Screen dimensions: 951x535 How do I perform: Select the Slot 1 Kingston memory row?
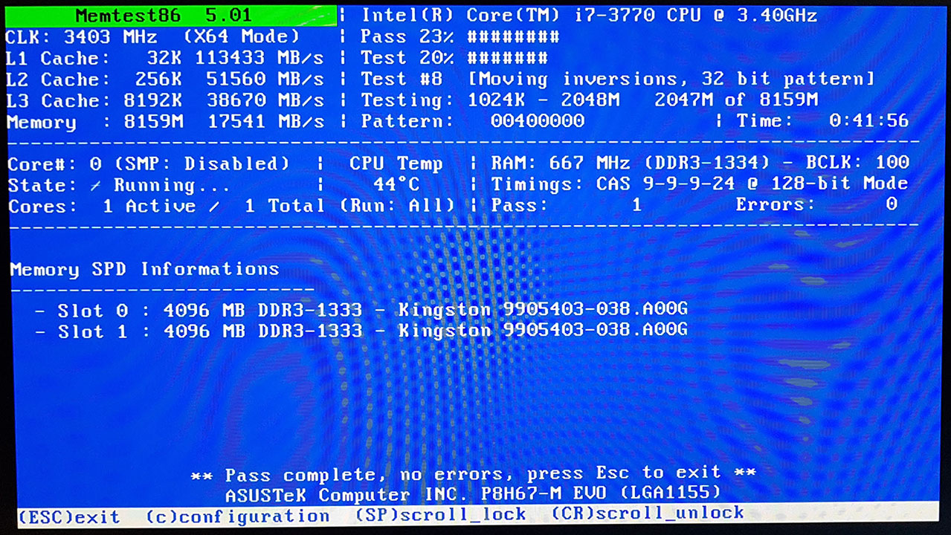pyautogui.click(x=361, y=331)
